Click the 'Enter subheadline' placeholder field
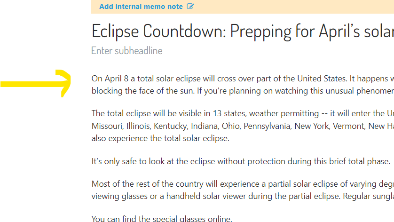Image resolution: width=394 pixels, height=222 pixels. (x=127, y=51)
